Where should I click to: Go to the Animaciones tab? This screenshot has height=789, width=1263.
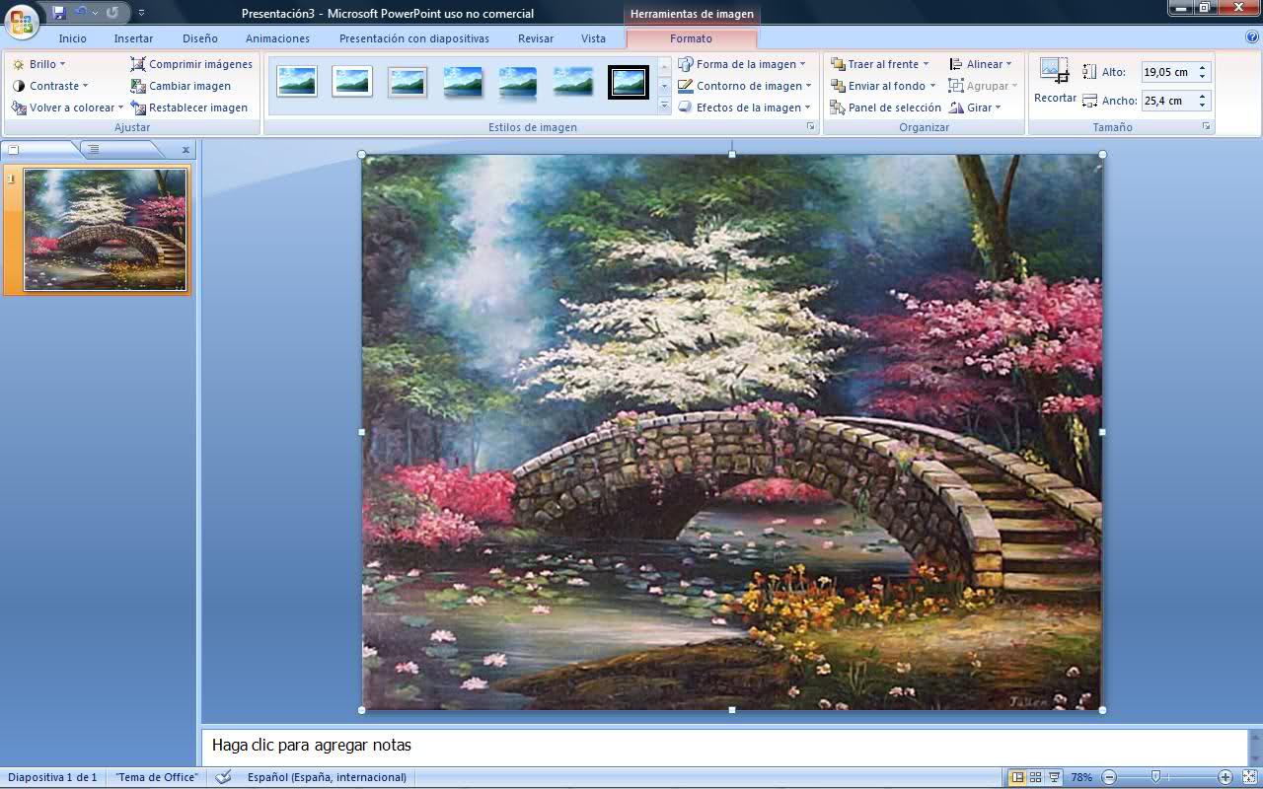(x=277, y=38)
